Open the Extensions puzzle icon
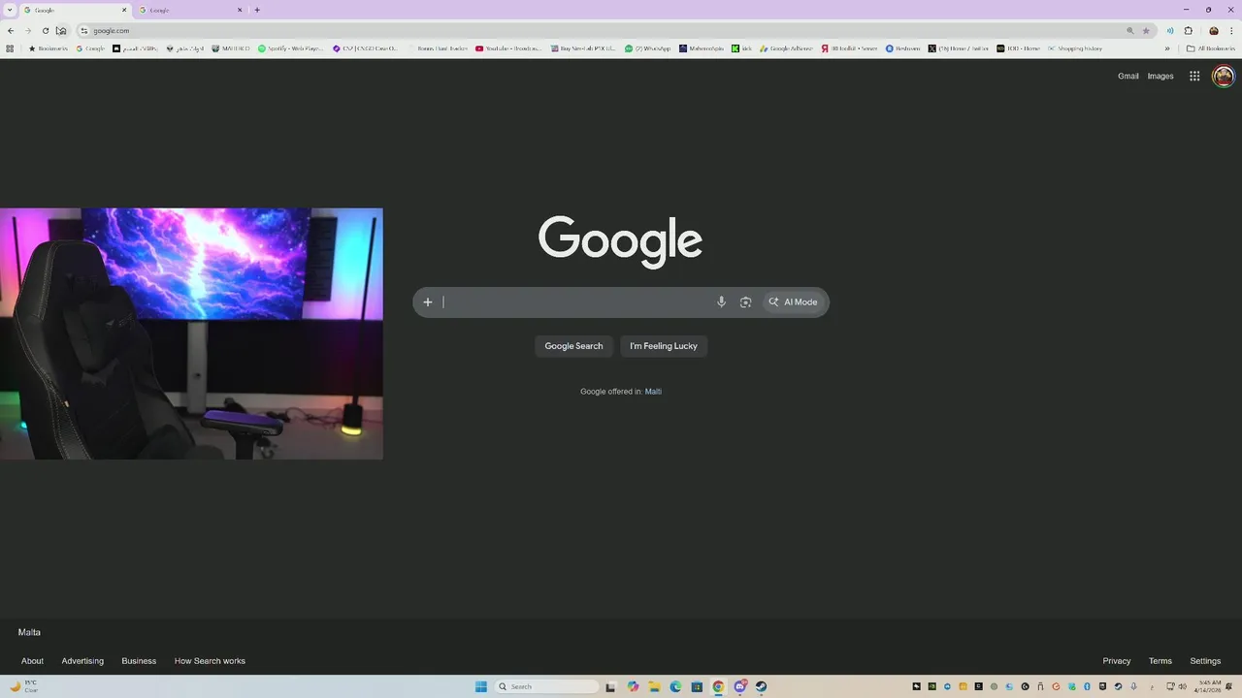Viewport: 1242px width, 698px height. click(x=1189, y=31)
